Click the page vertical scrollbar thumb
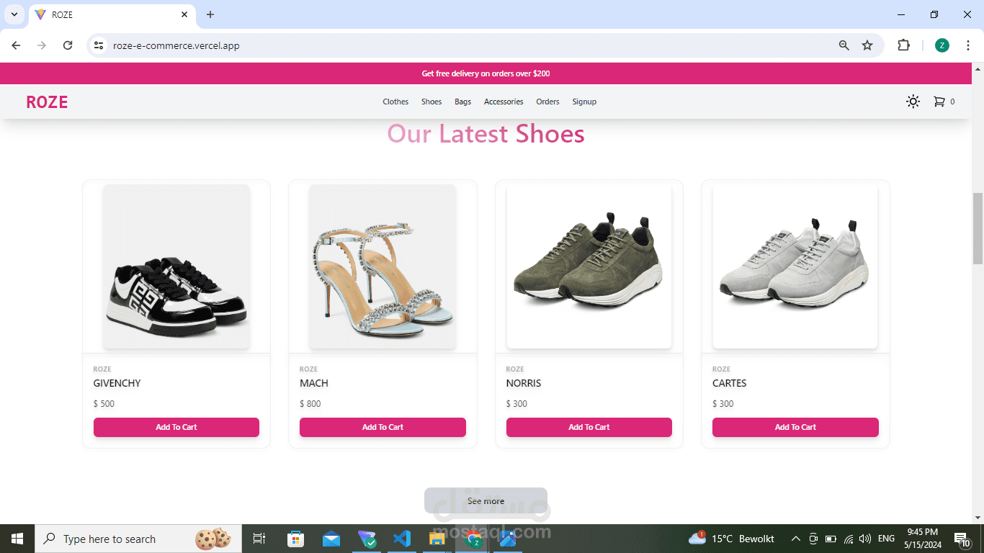This screenshot has width=984, height=553. coord(978,229)
